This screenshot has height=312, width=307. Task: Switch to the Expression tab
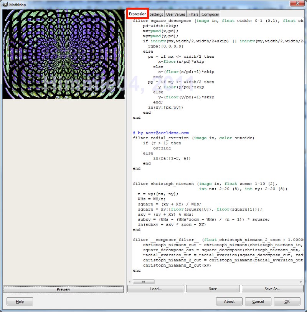click(137, 14)
